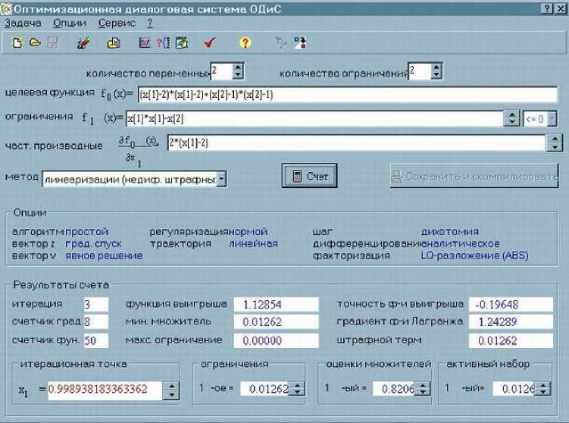Click the paintbrush toolbar icon
Image resolution: width=569 pixels, height=423 pixels.
click(84, 43)
